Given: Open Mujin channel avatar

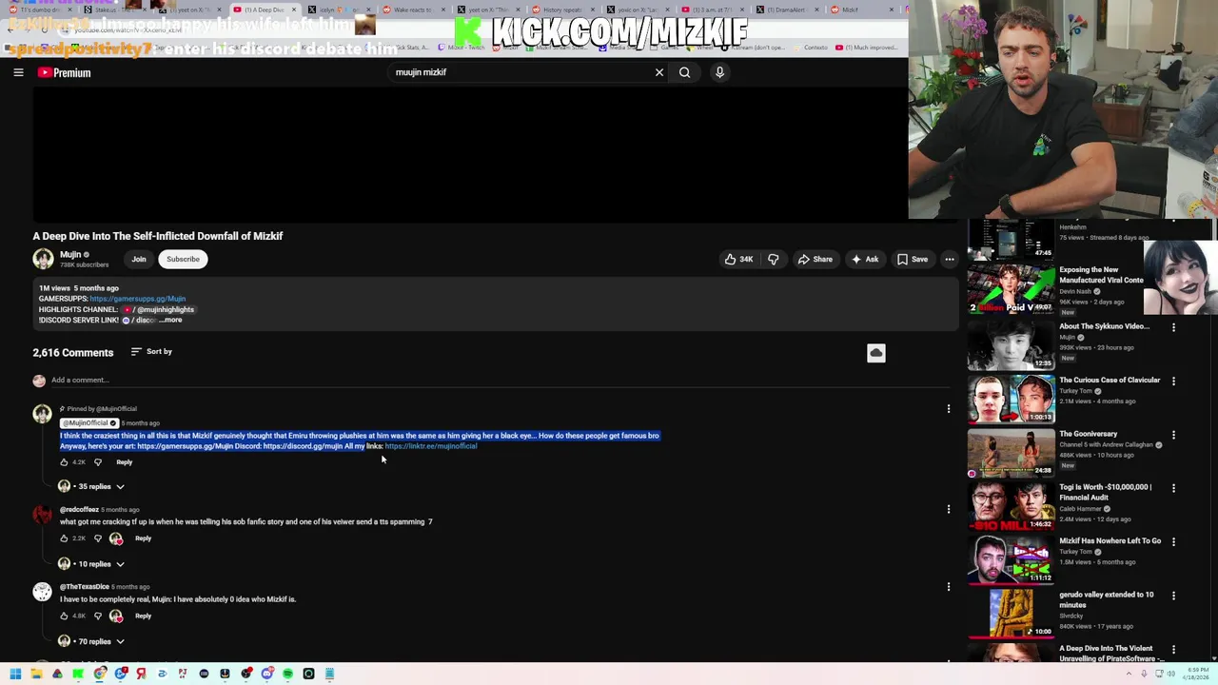Looking at the screenshot, I should [43, 259].
